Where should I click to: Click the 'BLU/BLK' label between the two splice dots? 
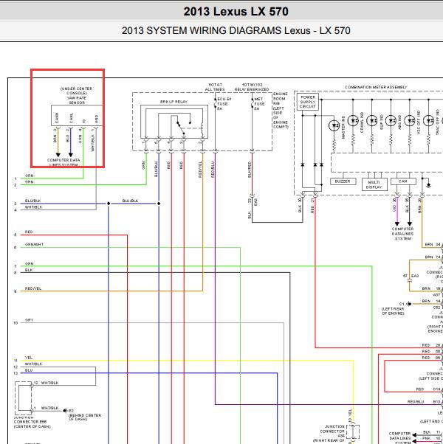[130, 201]
